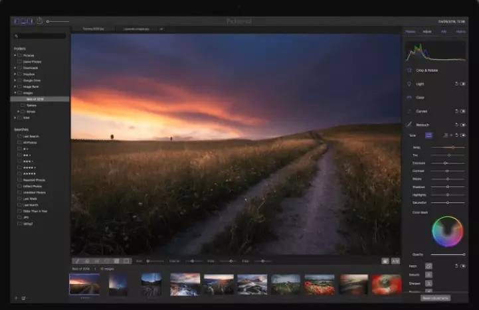This screenshot has width=479, height=310.
Task: Expand the Google Drive folder
Action: point(15,80)
